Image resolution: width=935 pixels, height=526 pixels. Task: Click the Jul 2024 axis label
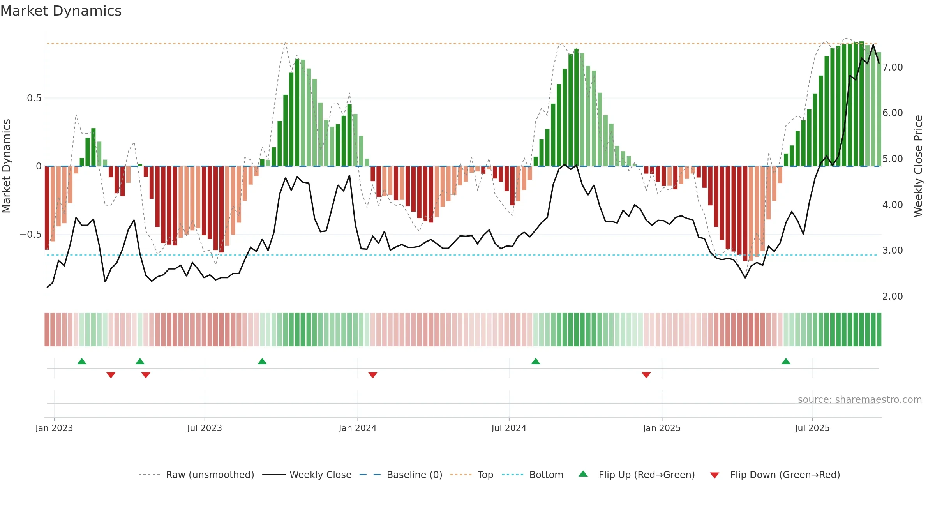click(x=509, y=428)
